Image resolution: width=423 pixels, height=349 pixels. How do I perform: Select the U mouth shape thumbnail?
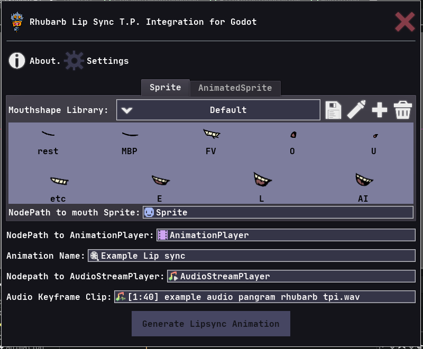click(375, 136)
